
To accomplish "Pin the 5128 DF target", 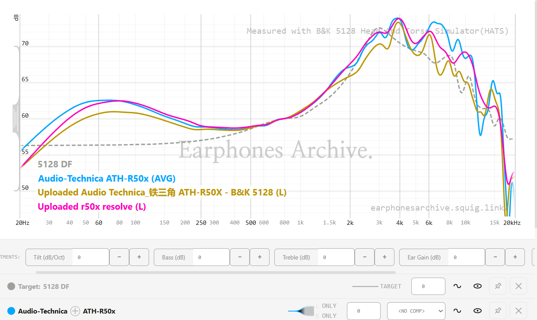I will pos(498,286).
